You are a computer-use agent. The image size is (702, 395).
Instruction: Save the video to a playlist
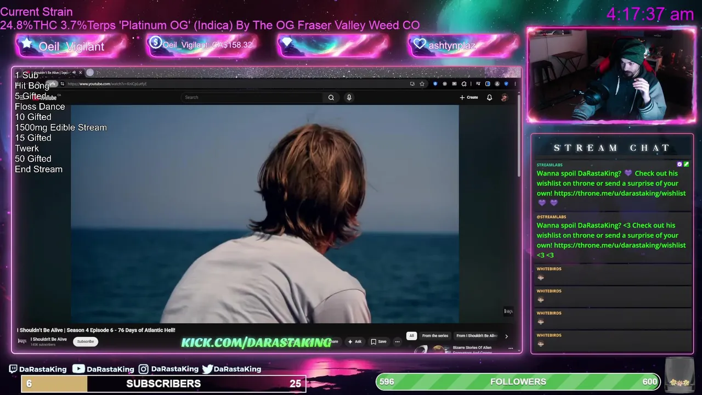378,342
